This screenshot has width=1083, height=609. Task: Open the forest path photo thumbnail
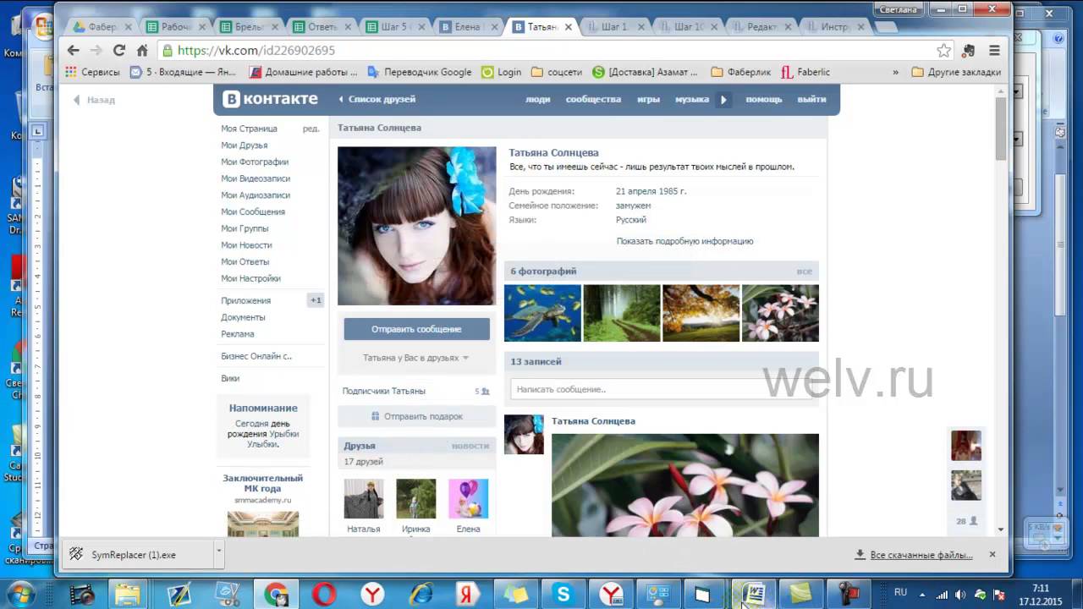pos(622,313)
